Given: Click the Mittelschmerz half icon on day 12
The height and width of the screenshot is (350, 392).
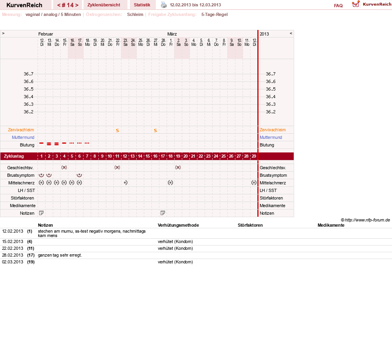Looking at the screenshot, I should point(125,182).
